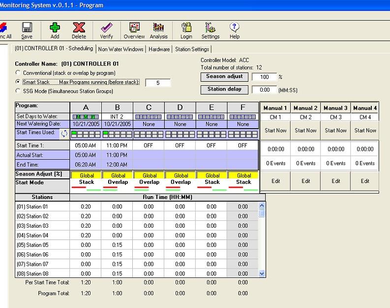Click Station 01 run time 0:20
This screenshot has height=308, width=390.
pos(86,206)
